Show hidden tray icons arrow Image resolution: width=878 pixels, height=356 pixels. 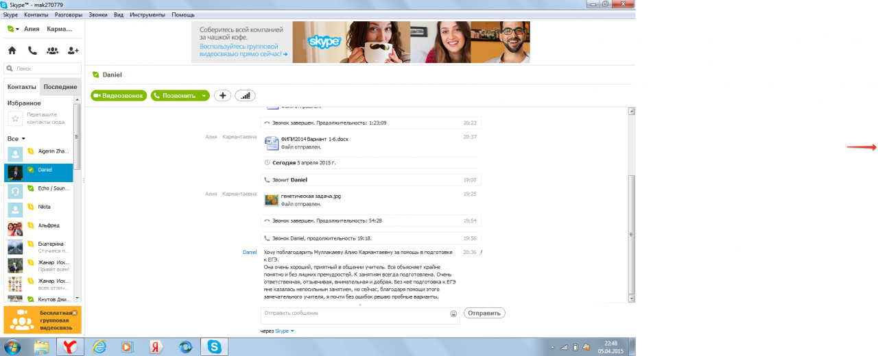(x=553, y=347)
